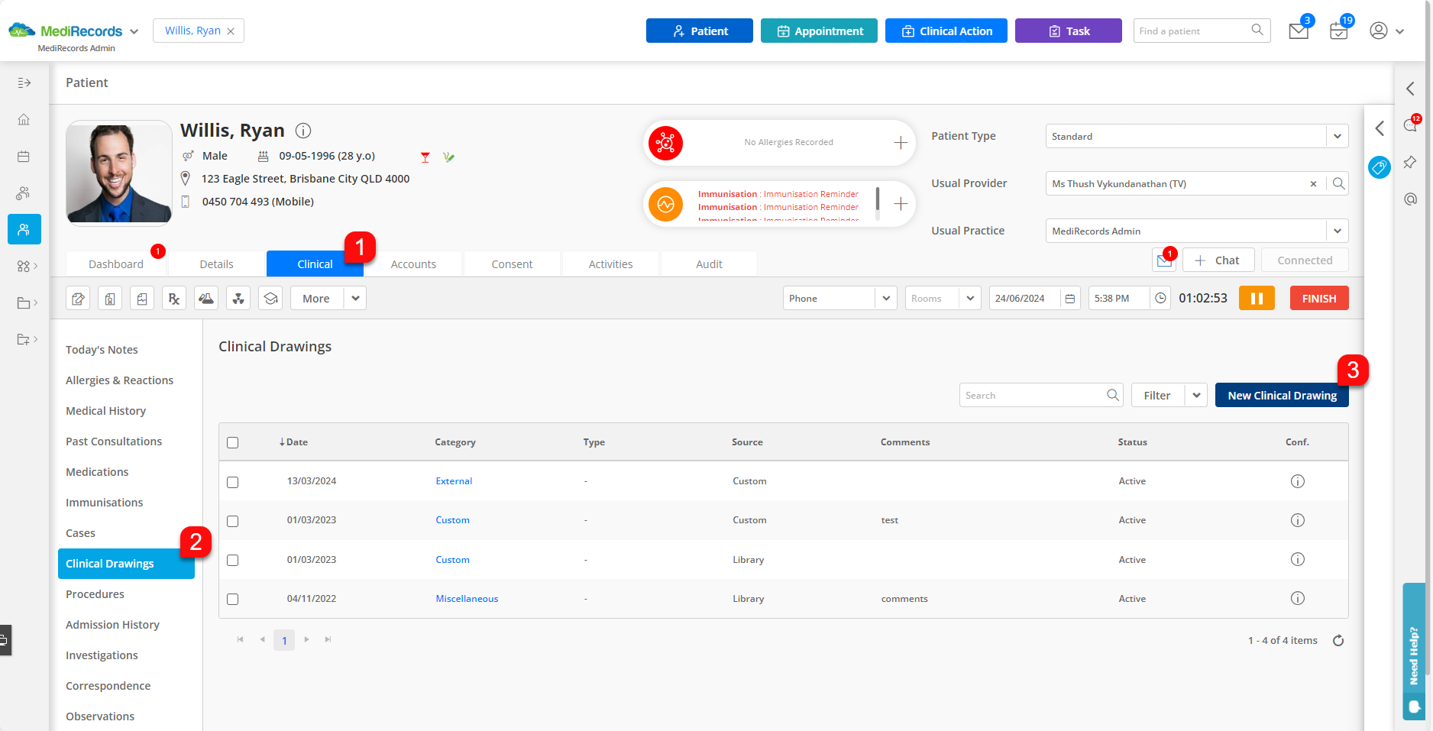The image size is (1433, 731).
Task: Click the messages envelope showing 3 notifications
Action: click(1299, 31)
